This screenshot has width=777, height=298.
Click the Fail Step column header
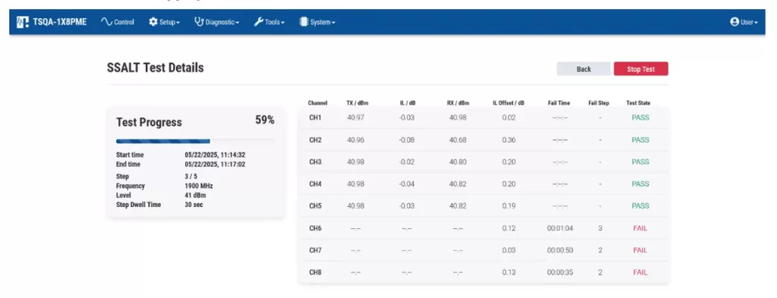point(599,103)
